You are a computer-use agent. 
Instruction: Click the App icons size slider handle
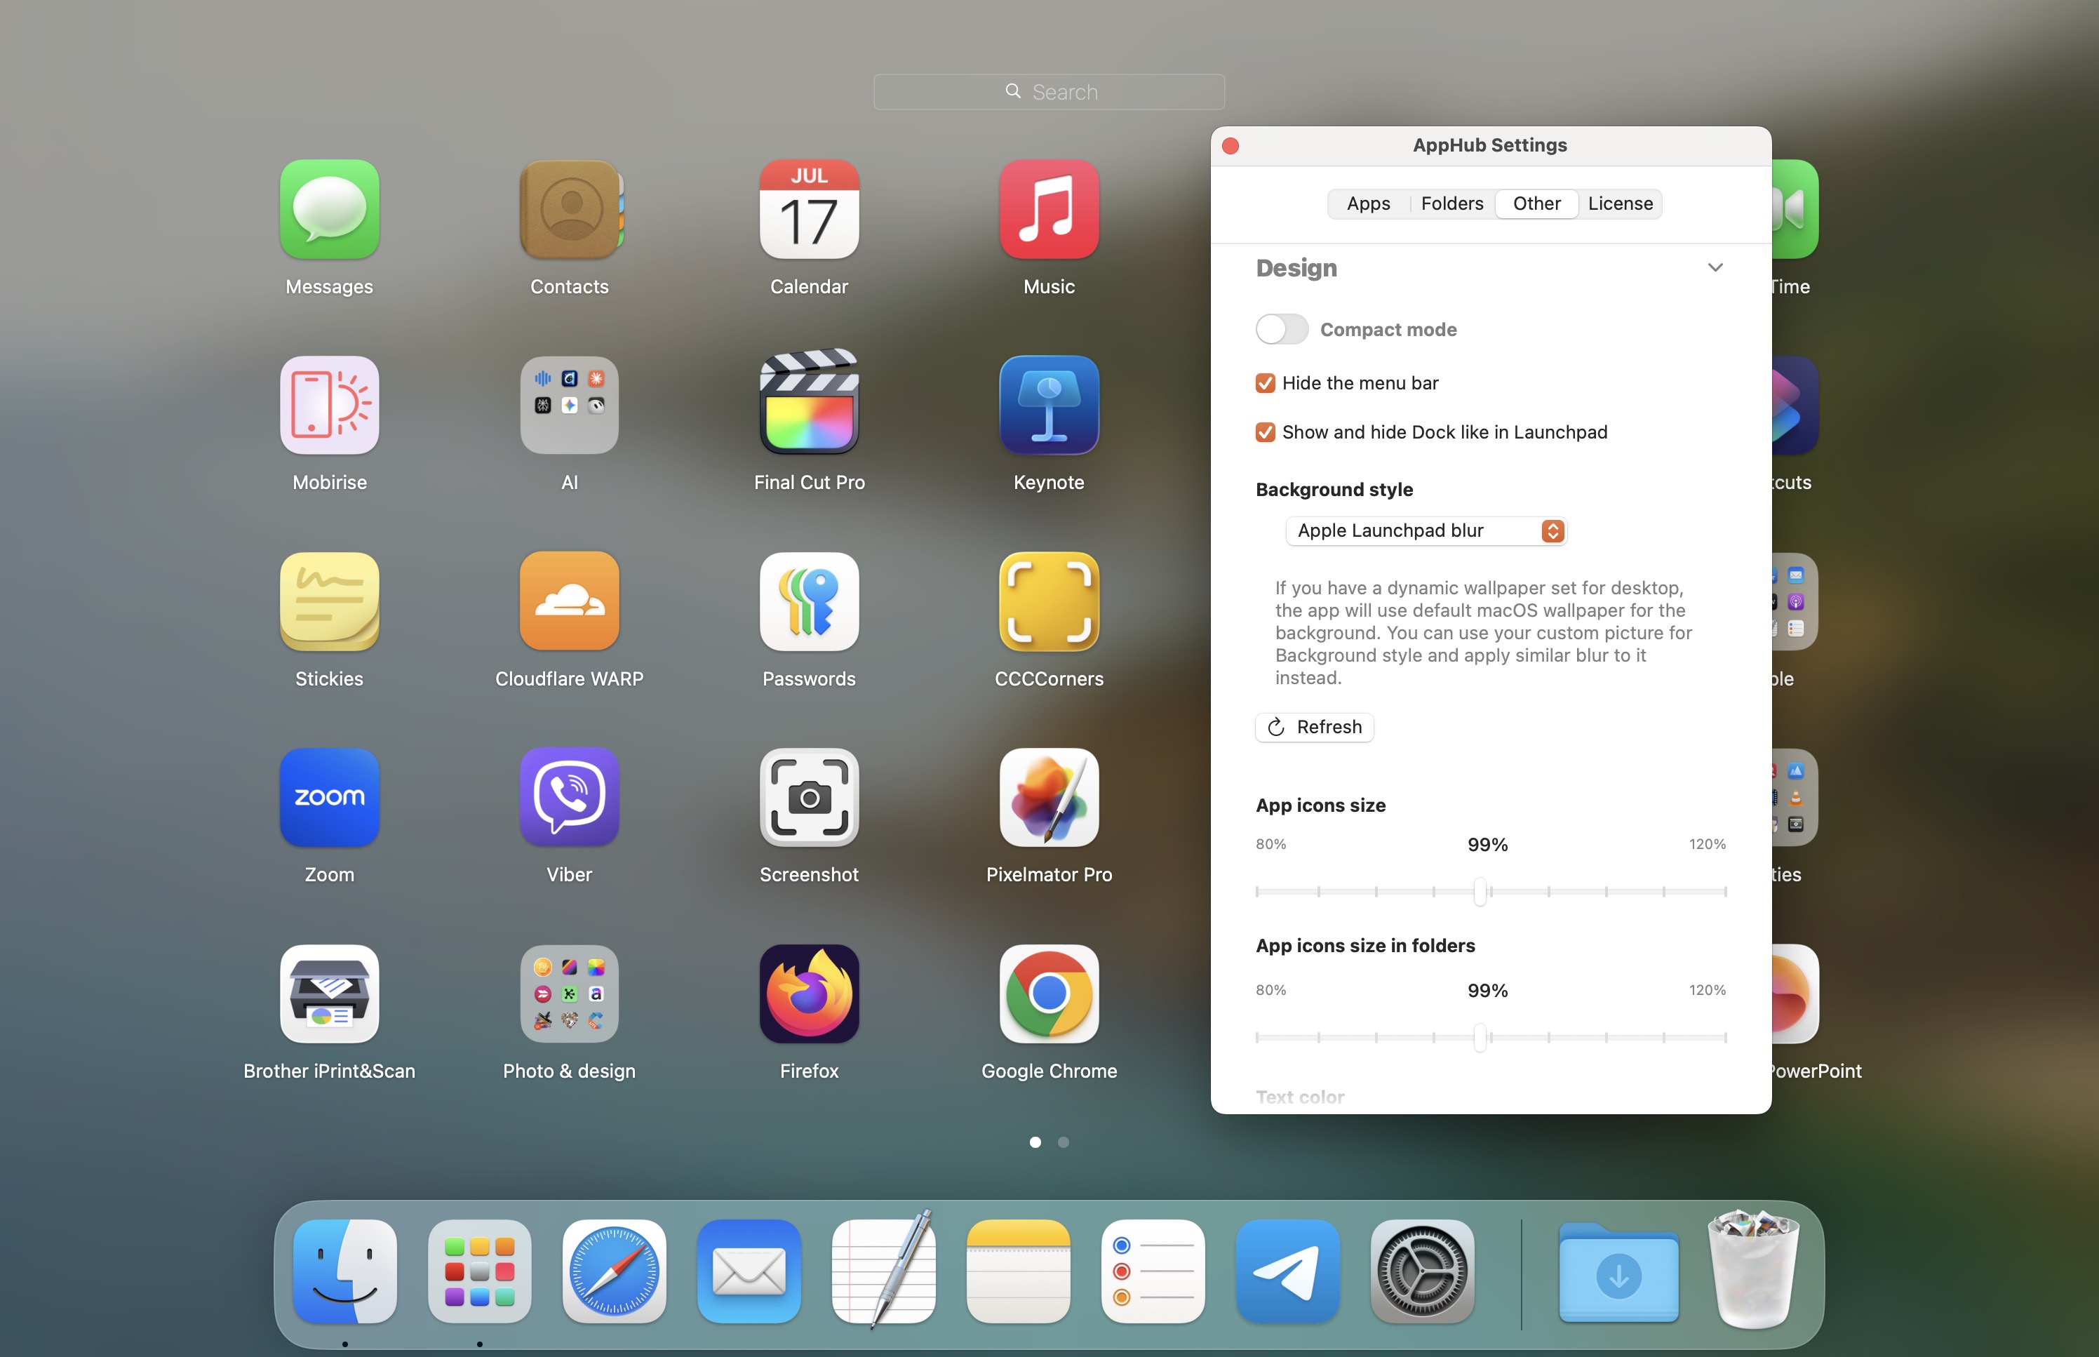click(x=1480, y=891)
